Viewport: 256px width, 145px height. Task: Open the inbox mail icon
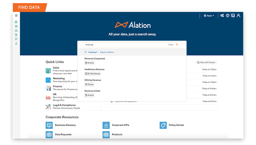point(233,15)
